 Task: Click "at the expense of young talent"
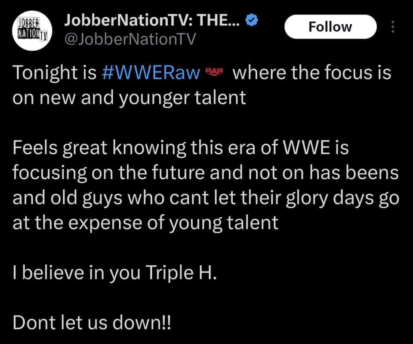[x=145, y=223]
